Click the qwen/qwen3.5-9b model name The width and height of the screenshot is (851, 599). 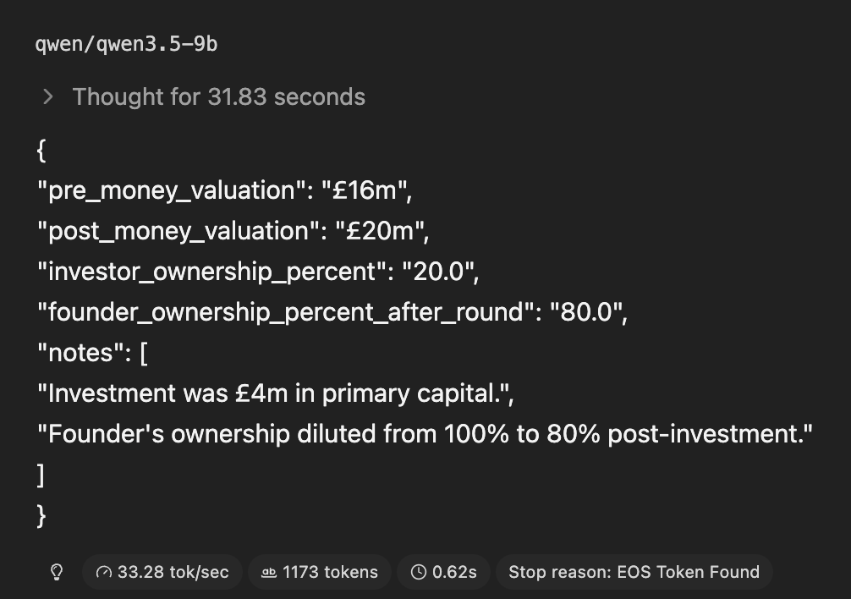tap(126, 44)
